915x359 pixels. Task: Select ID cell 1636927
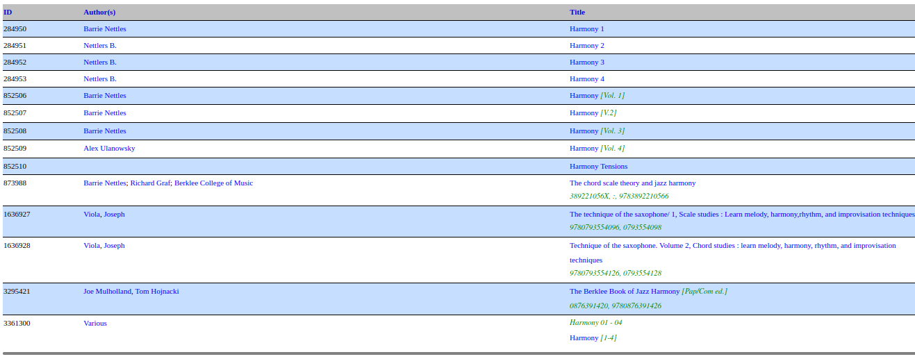(x=17, y=214)
